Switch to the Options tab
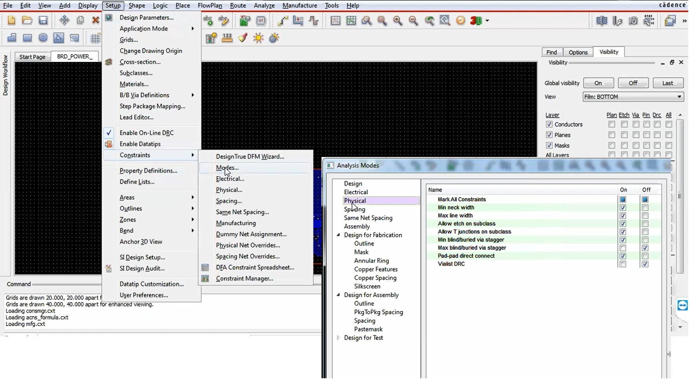Image resolution: width=691 pixels, height=379 pixels. coord(578,52)
